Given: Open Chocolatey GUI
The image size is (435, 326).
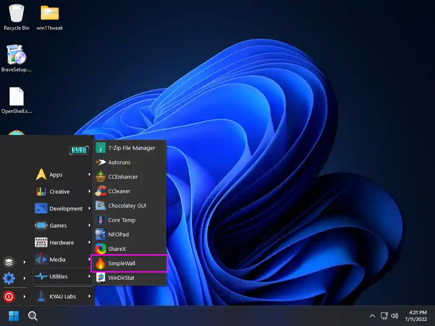Looking at the screenshot, I should [127, 205].
